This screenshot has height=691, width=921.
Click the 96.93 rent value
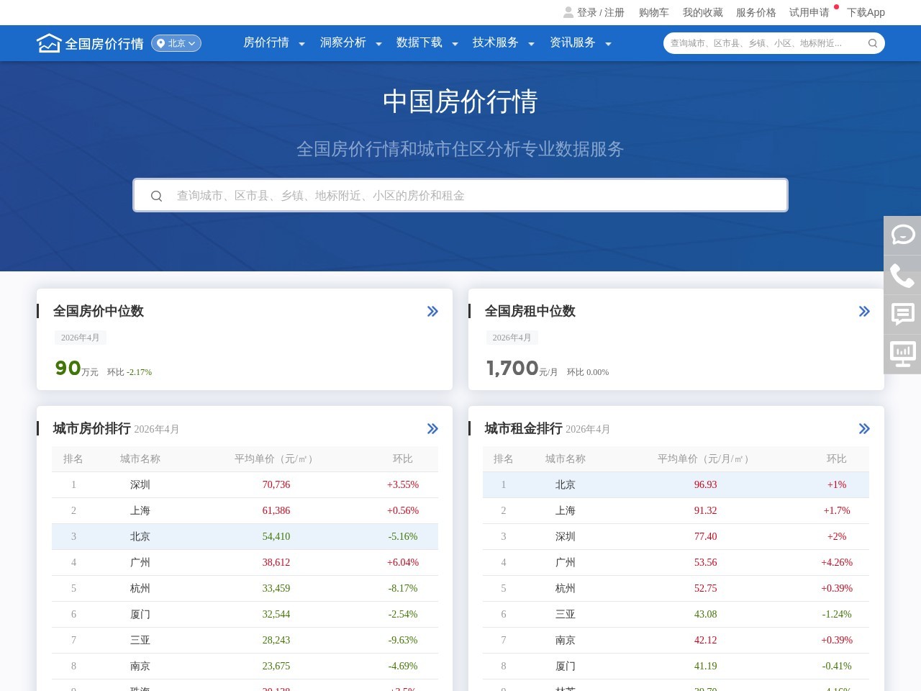click(x=706, y=484)
